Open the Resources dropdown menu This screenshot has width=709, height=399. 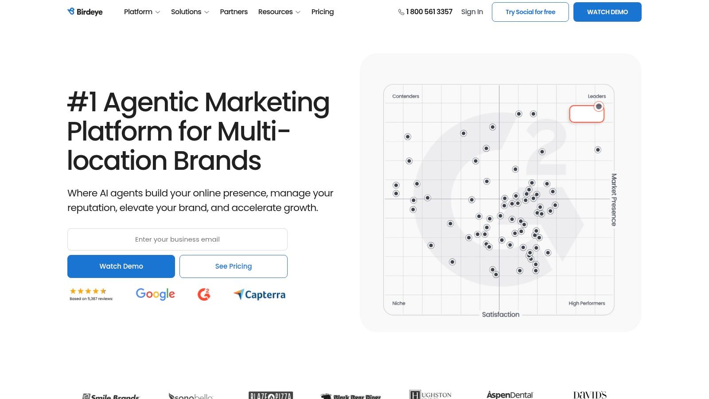click(279, 12)
